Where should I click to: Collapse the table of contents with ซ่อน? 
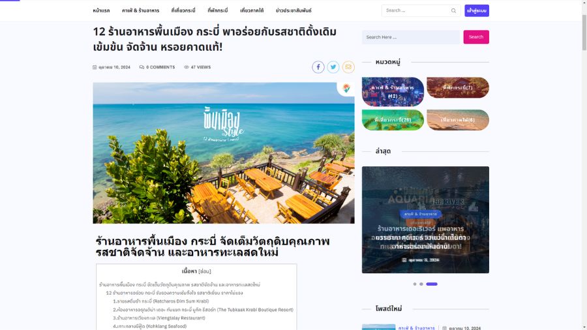(204, 271)
